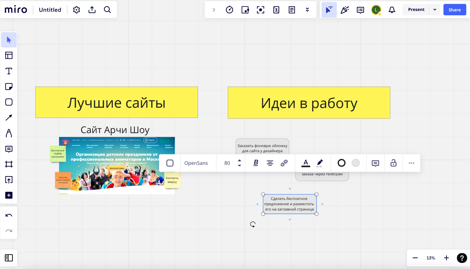This screenshot has height=269, width=470.
Task: Select the pen drawing tool
Action: [x=9, y=133]
